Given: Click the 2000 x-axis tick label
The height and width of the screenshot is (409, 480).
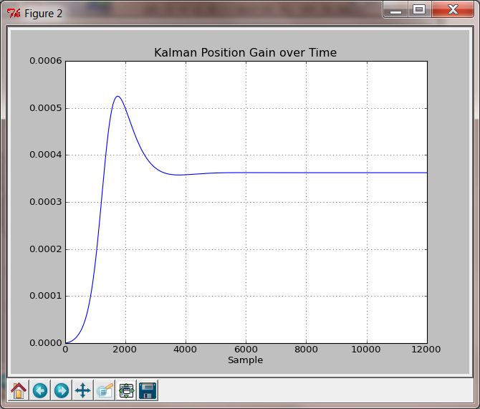Looking at the screenshot, I should [125, 350].
